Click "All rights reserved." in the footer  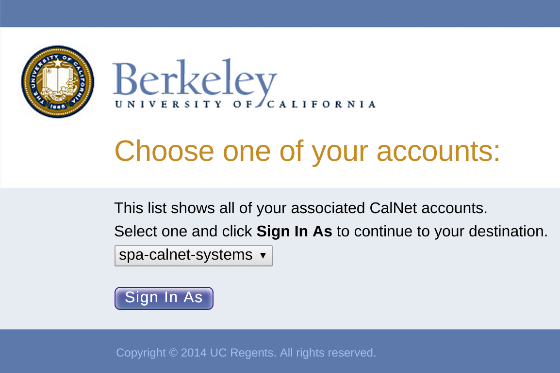point(328,353)
